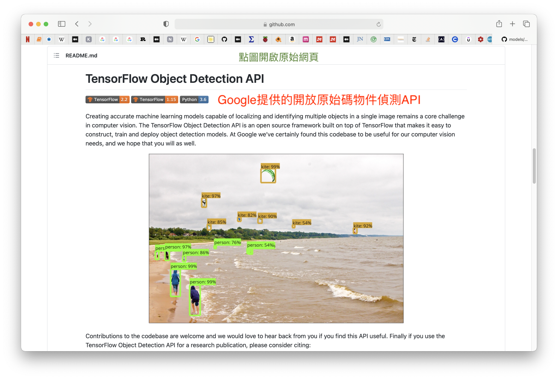This screenshot has width=558, height=379.
Task: Open the blue Sigma bookmark
Action: (x=251, y=39)
